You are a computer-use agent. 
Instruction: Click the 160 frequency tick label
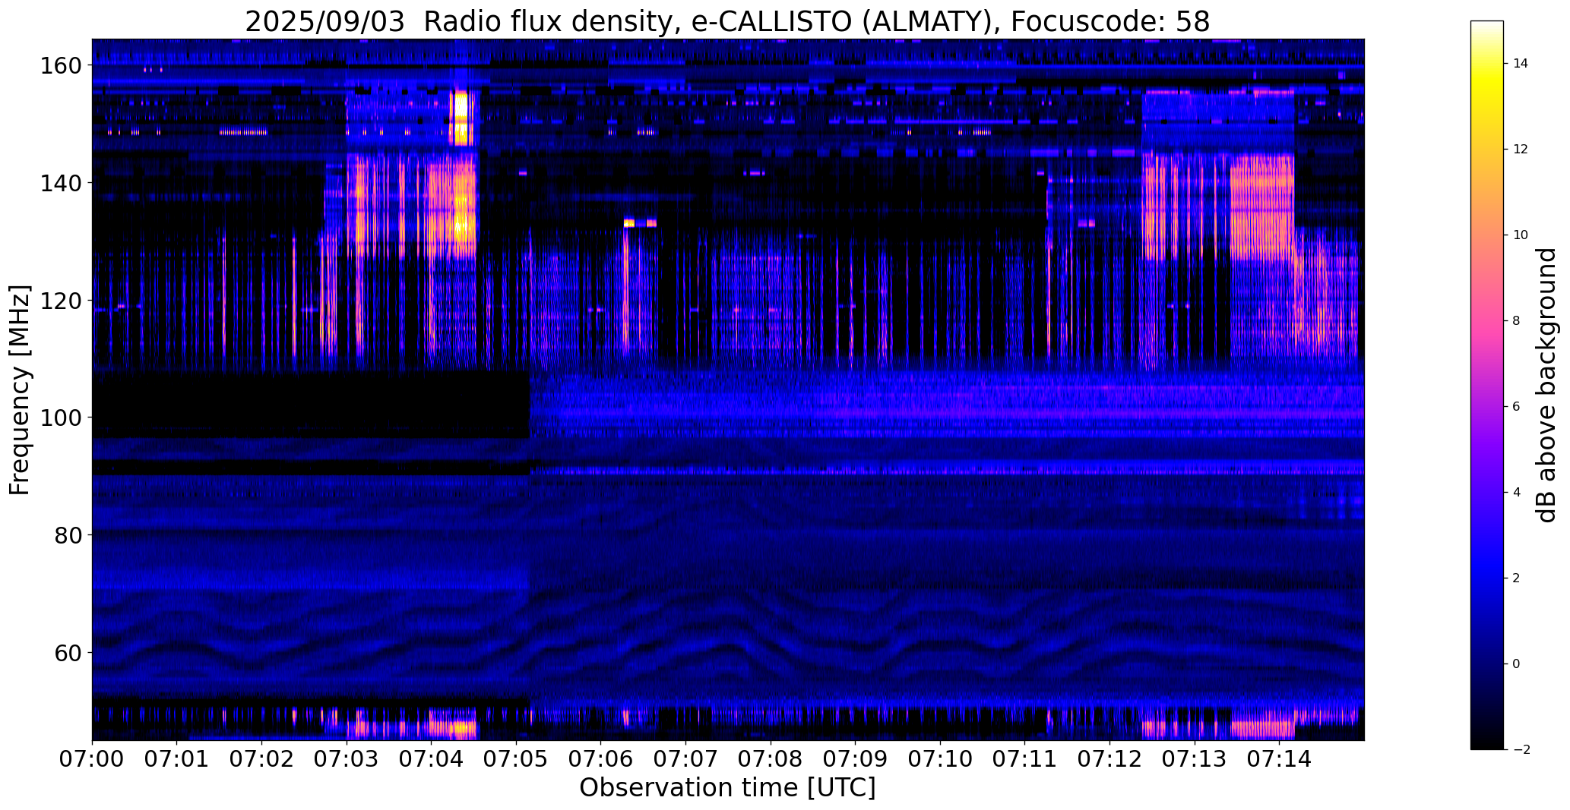[x=62, y=66]
